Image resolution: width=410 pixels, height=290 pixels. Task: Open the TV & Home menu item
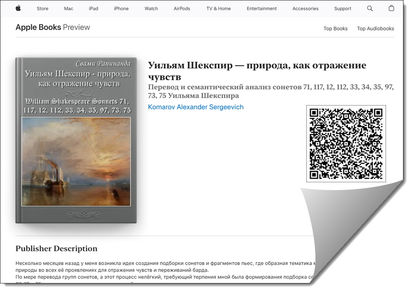tap(218, 9)
